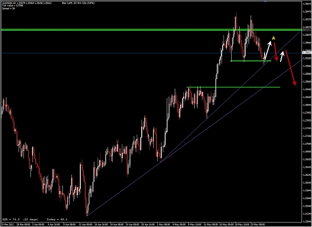Click the chart shift triangle marker at top
This screenshot has width=312, height=227.
pos(265,1)
